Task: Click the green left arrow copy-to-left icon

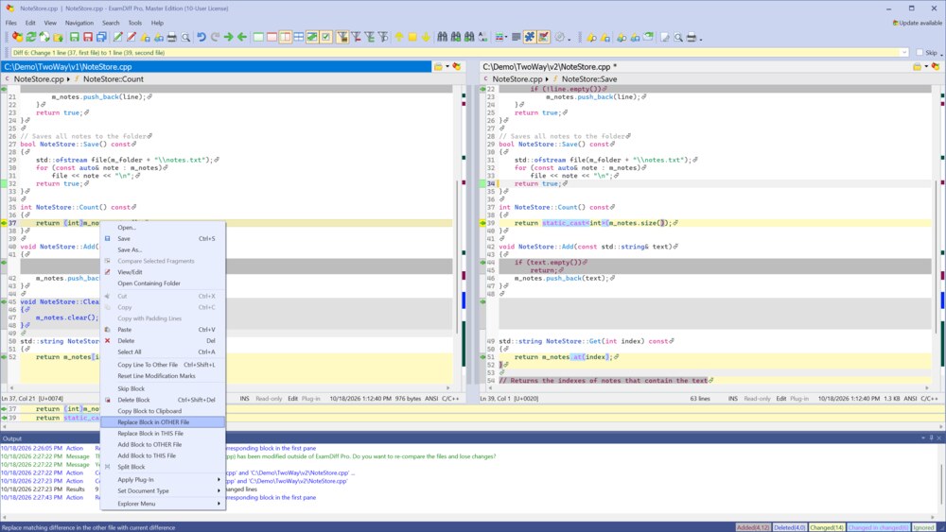Action: click(x=242, y=38)
